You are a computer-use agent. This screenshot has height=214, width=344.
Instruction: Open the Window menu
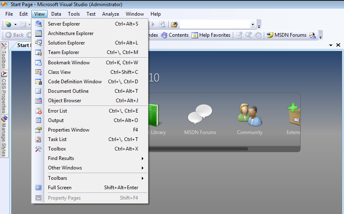(135, 14)
